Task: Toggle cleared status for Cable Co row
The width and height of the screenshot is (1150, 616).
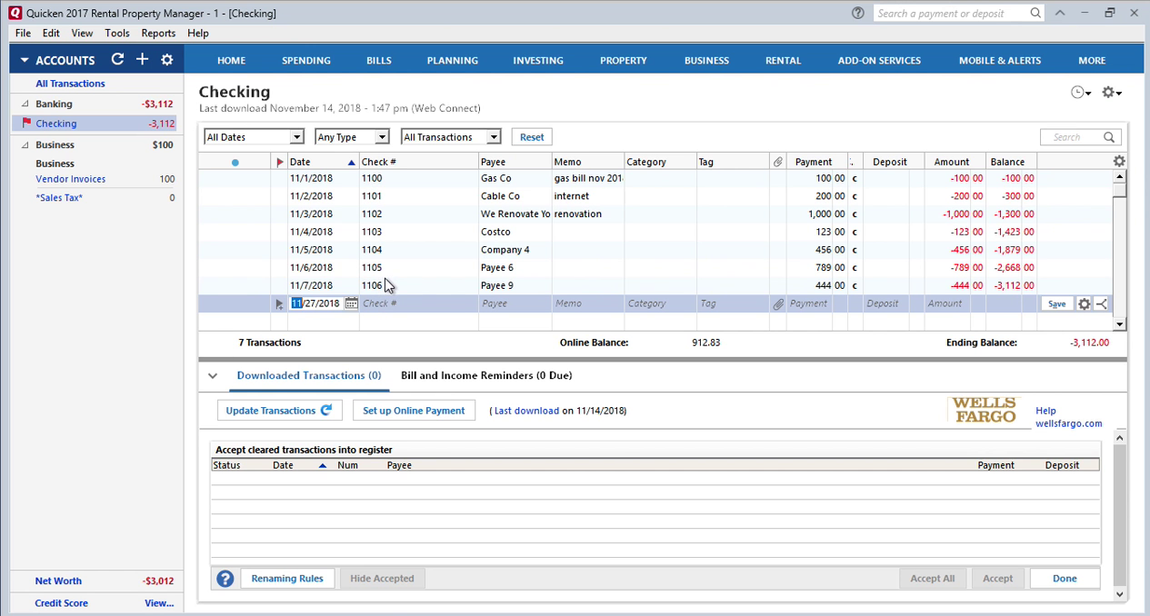Action: (855, 196)
